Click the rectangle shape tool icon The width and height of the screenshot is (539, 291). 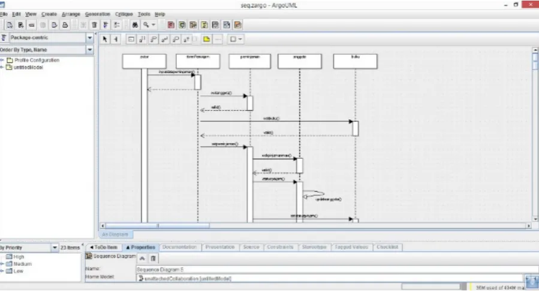click(x=233, y=39)
